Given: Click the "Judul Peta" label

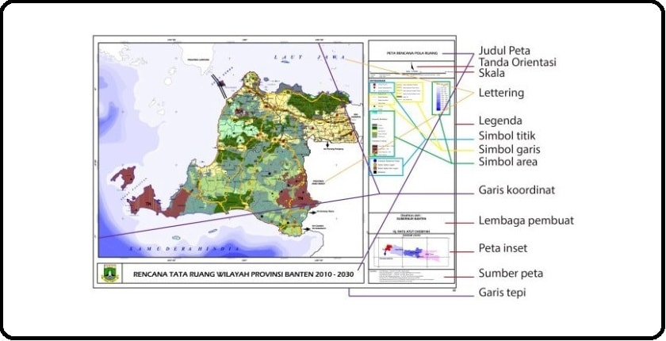Looking at the screenshot, I should click(504, 51).
